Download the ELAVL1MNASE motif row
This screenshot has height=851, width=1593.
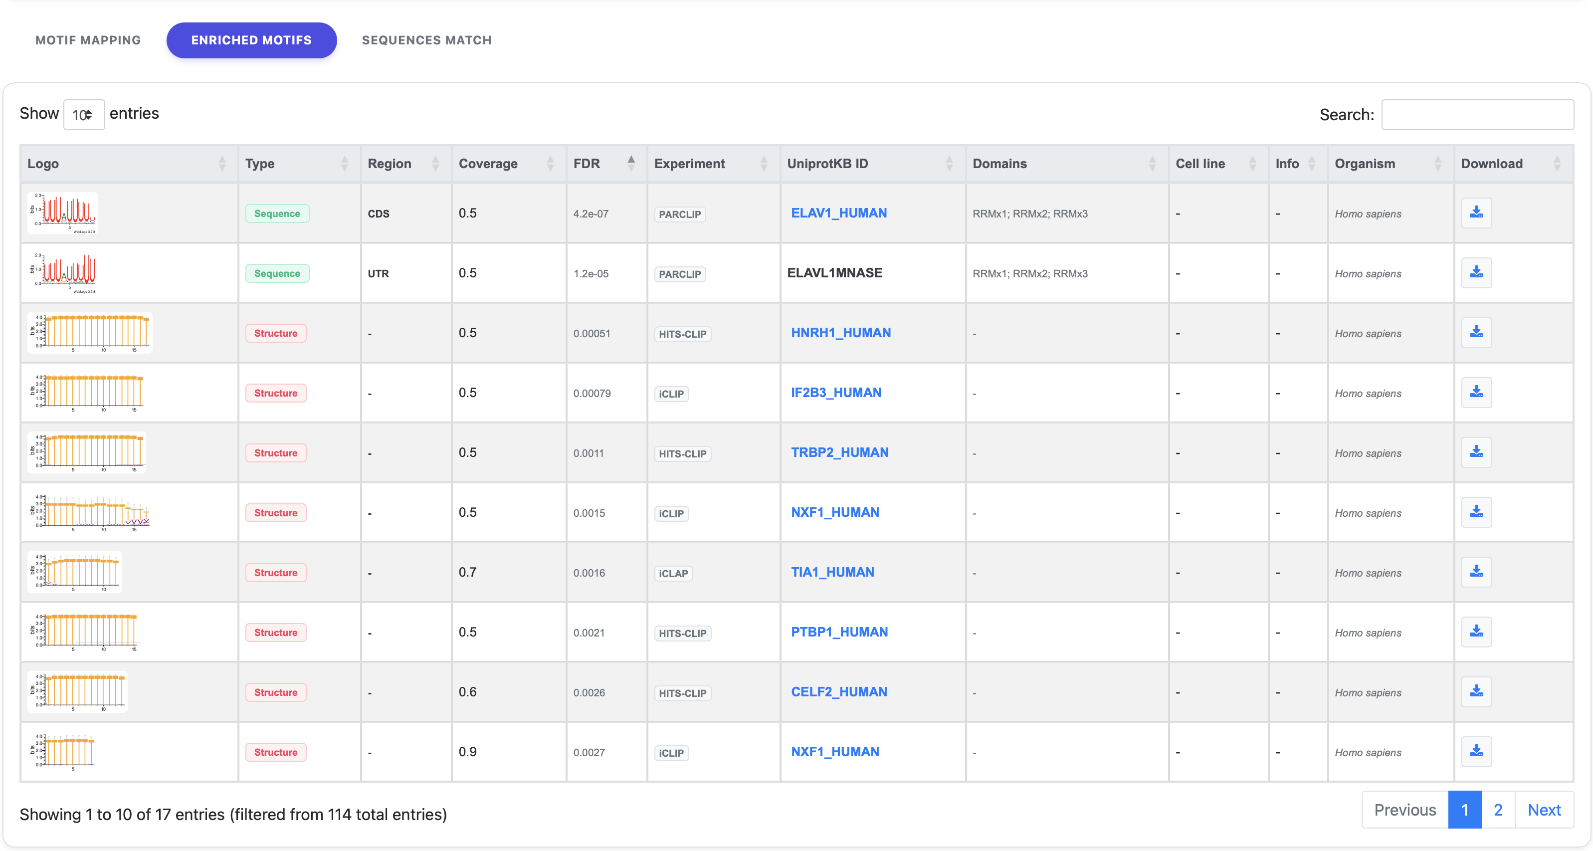pyautogui.click(x=1476, y=273)
